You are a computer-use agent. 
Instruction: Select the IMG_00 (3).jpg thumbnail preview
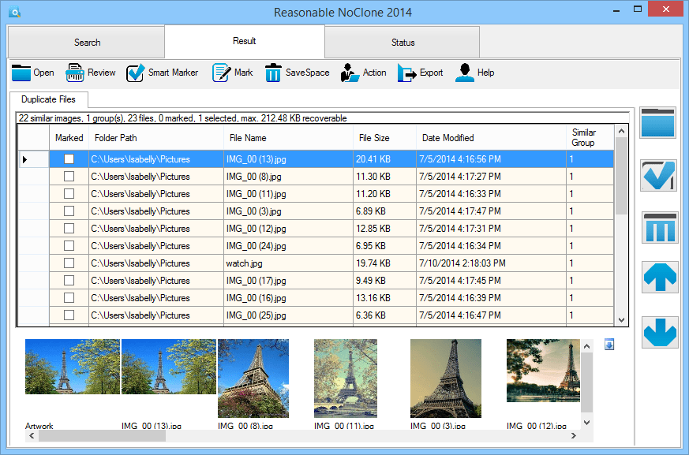coord(446,379)
